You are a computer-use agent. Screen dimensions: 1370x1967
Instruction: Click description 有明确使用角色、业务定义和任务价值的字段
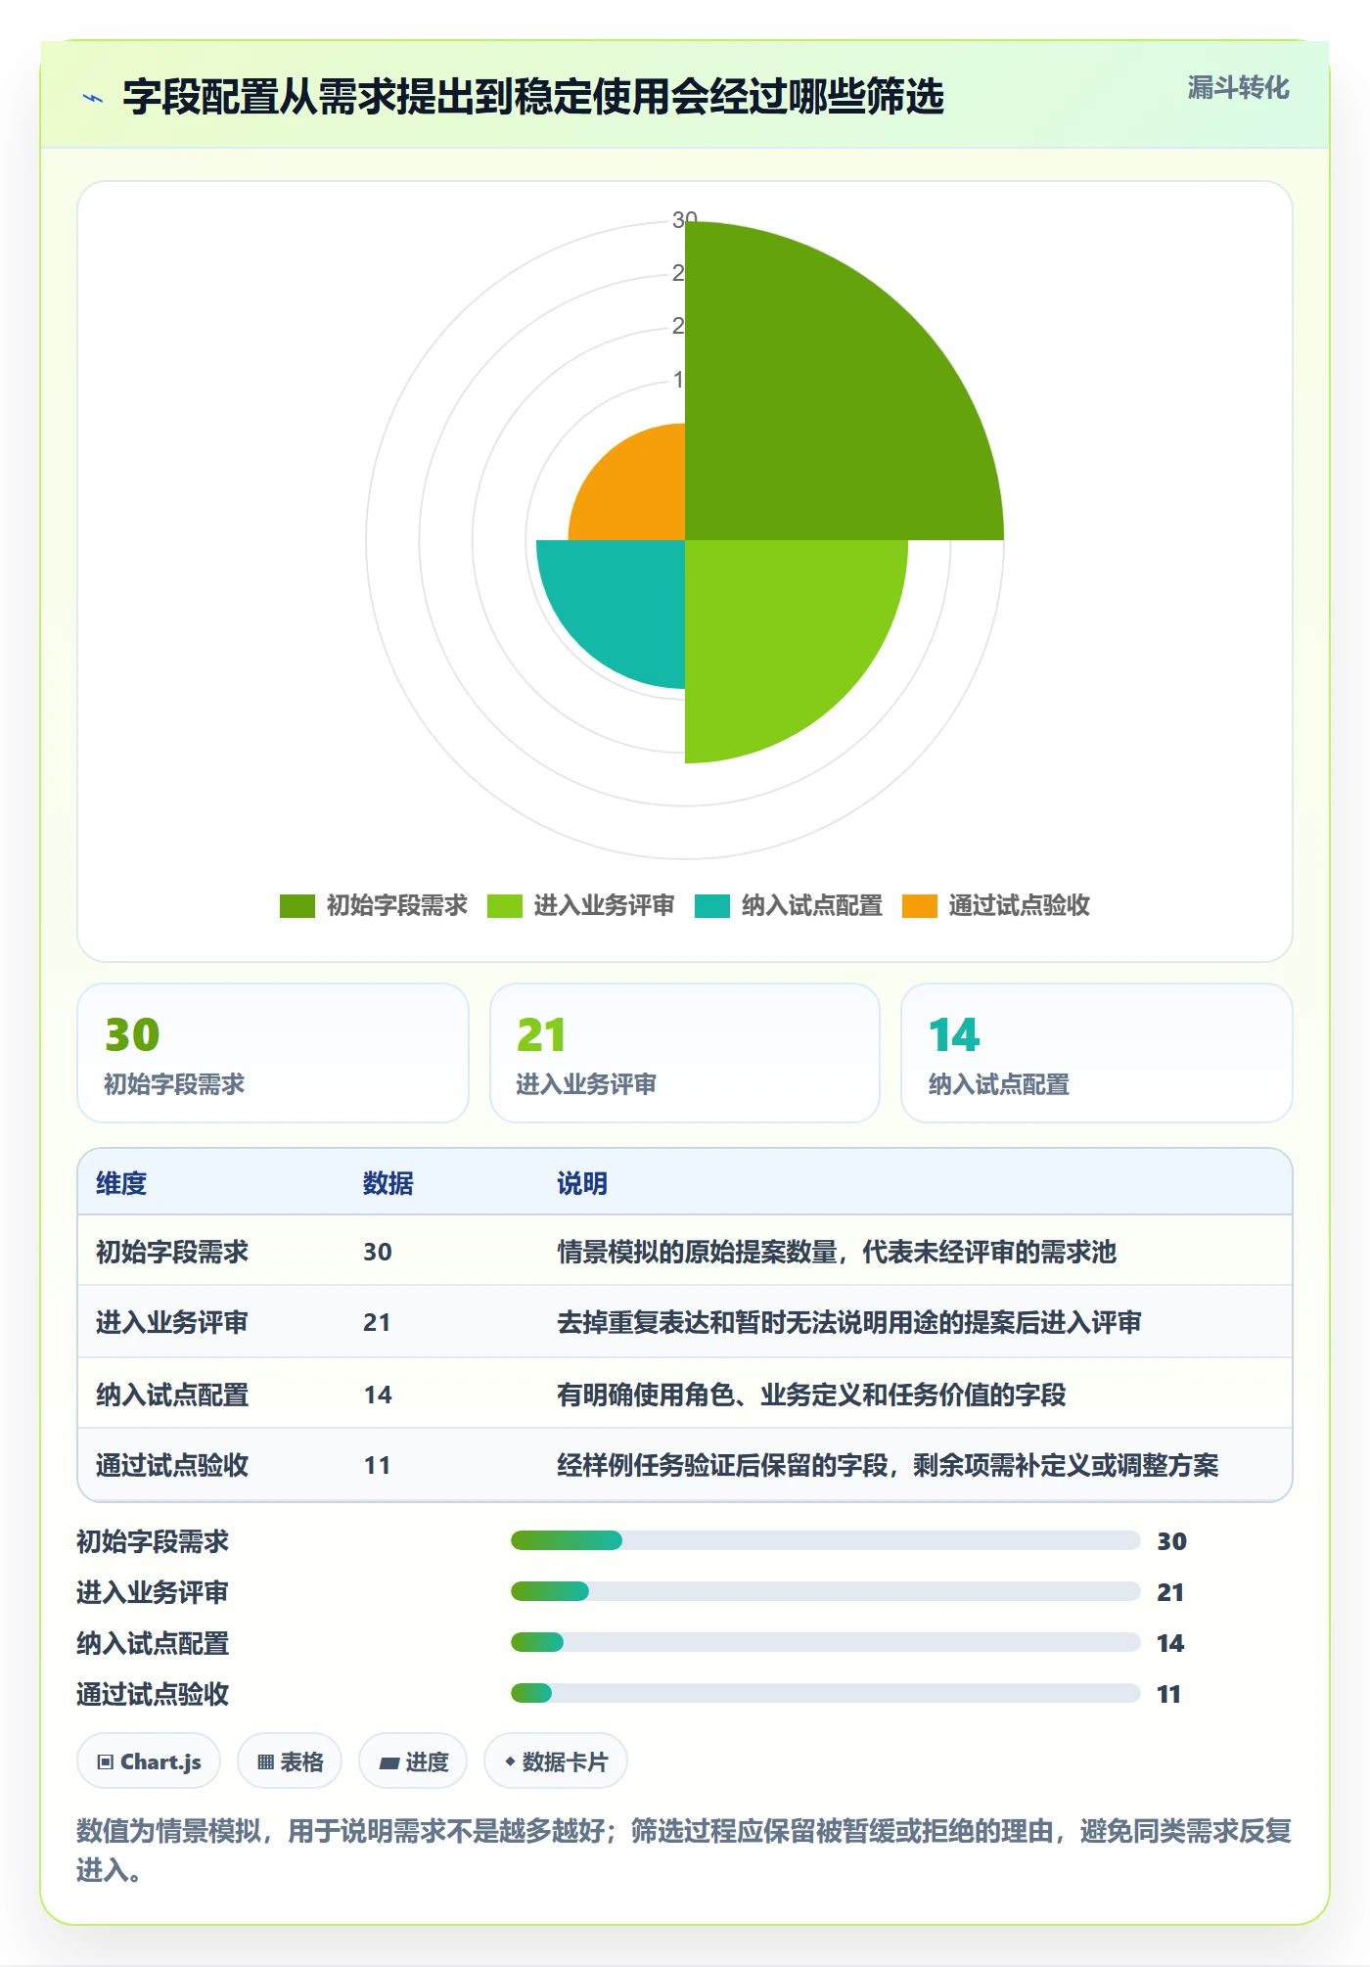(811, 1395)
